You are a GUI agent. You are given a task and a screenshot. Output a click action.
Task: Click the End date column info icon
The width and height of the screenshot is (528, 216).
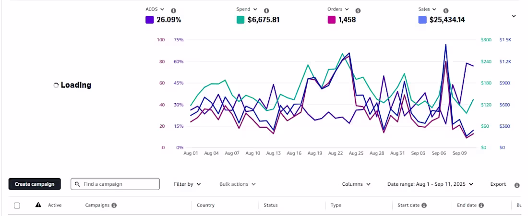[481, 205]
